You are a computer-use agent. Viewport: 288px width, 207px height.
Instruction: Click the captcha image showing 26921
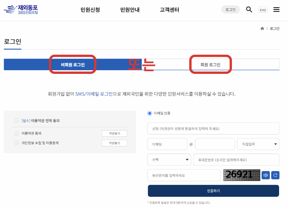(x=241, y=175)
